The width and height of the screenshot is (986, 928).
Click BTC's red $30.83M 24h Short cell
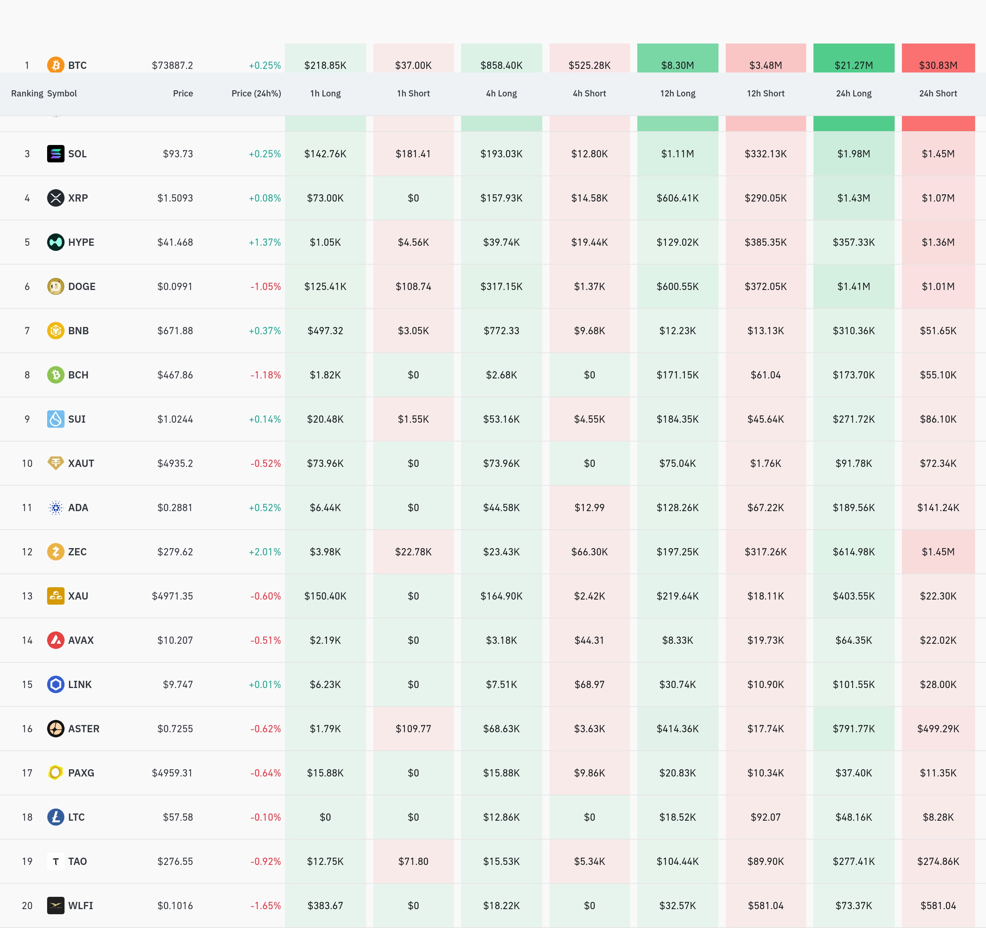[x=938, y=62]
